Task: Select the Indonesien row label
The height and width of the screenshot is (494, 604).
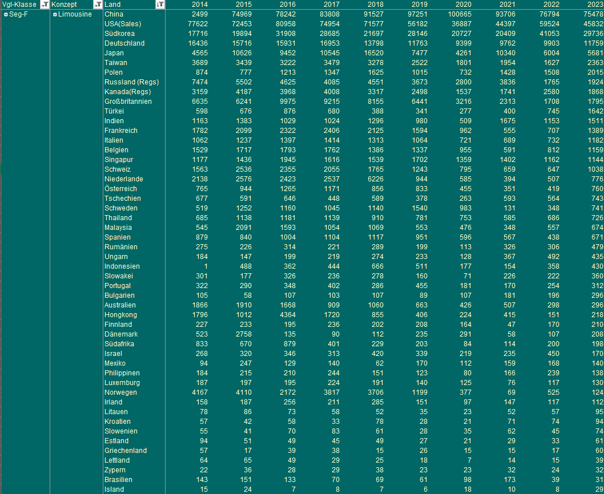Action: point(122,266)
